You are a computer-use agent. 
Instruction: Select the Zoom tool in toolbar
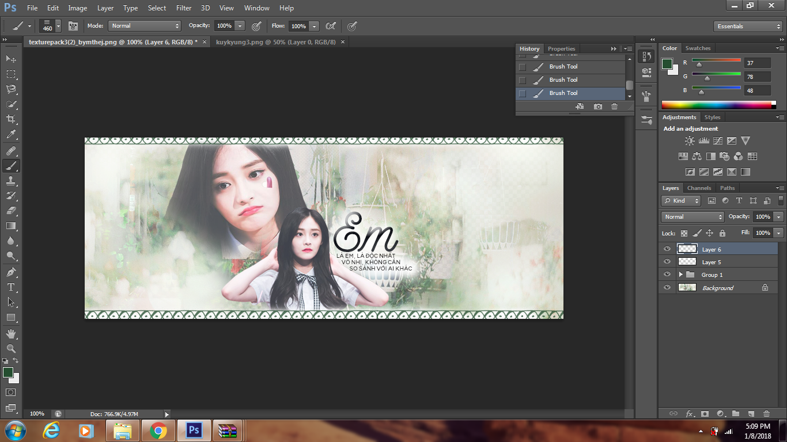click(x=11, y=349)
